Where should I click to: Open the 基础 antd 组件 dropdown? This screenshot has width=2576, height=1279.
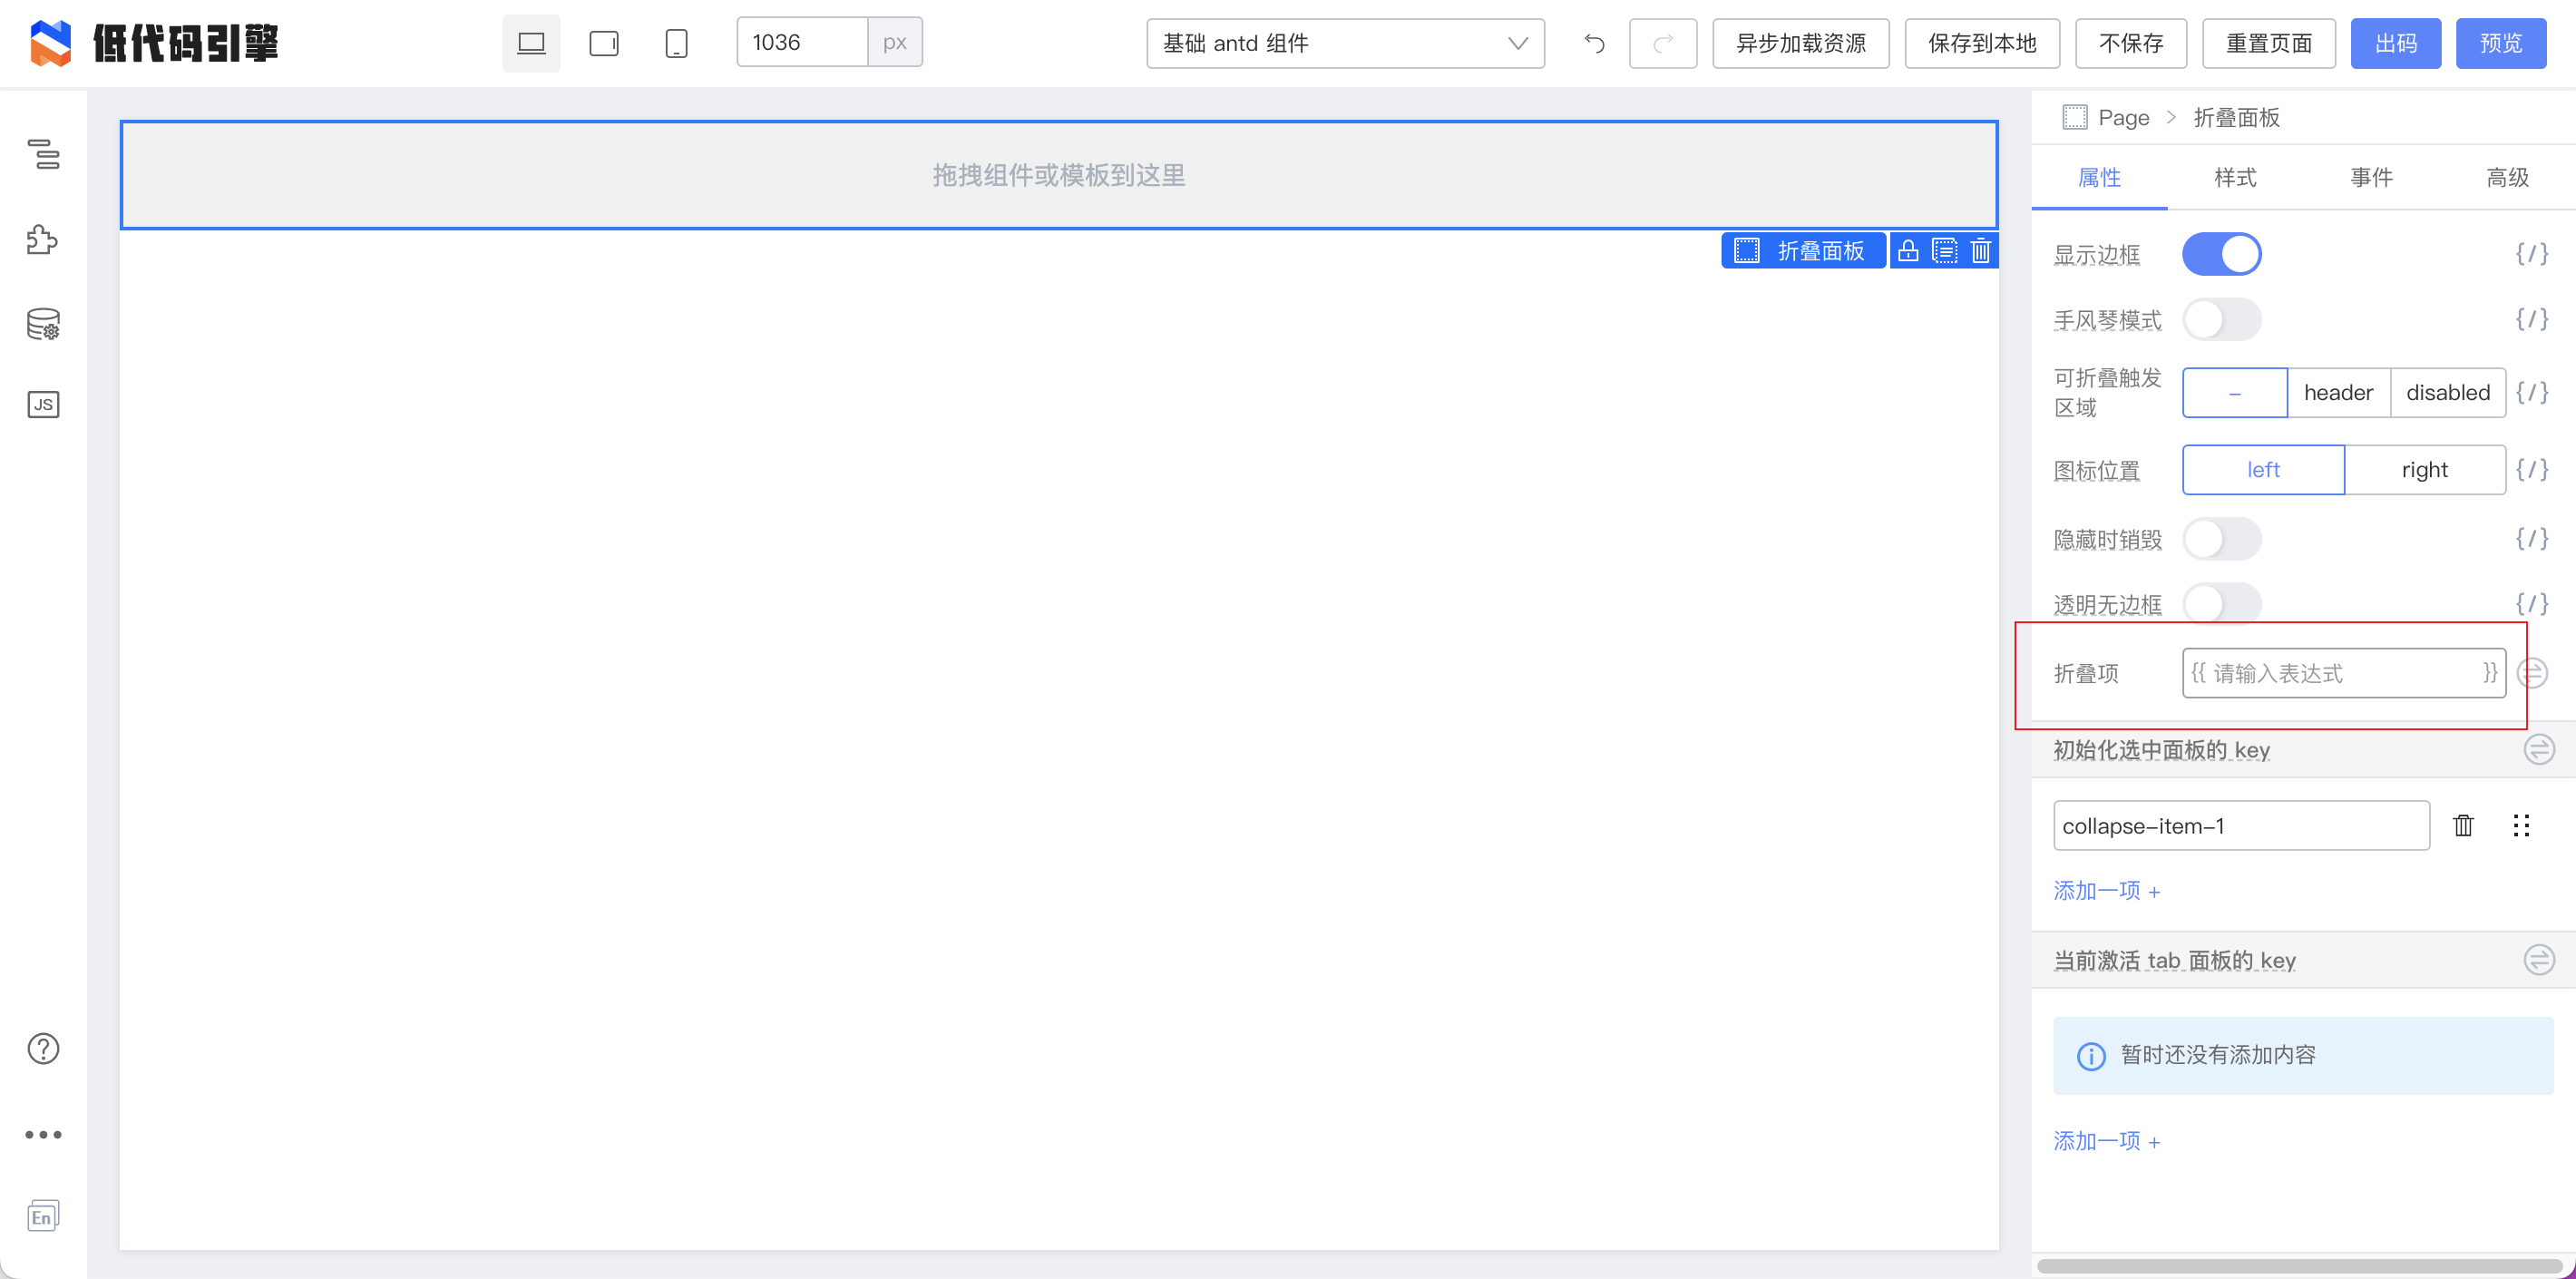pos(1345,43)
